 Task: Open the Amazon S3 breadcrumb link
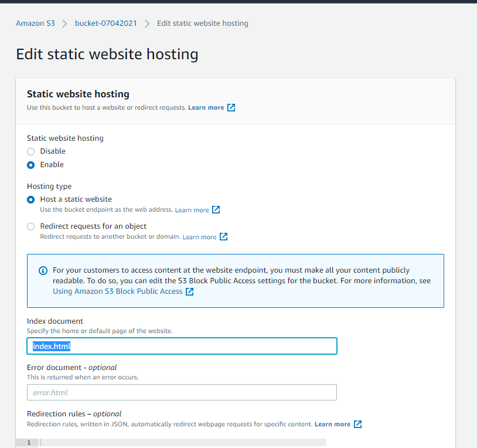click(x=35, y=23)
